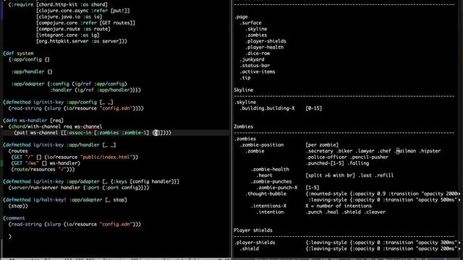463x260 pixels.
Task: Click "X = number of intentions" note
Action: point(339,206)
